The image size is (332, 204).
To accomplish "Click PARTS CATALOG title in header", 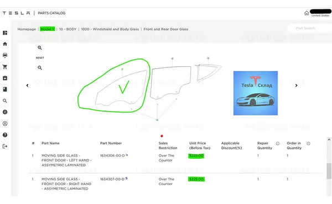I will [x=51, y=13].
